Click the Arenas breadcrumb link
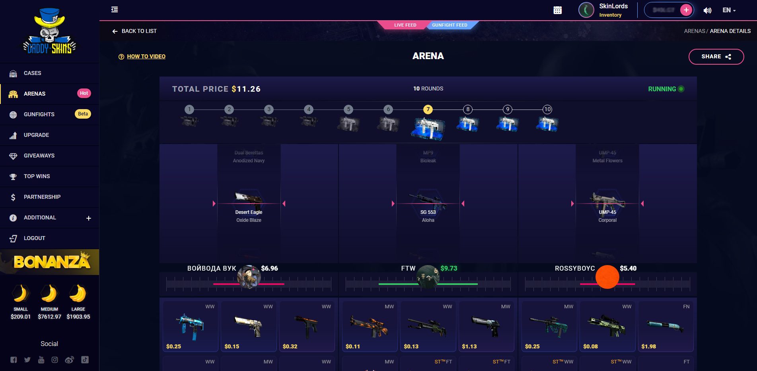 point(694,31)
